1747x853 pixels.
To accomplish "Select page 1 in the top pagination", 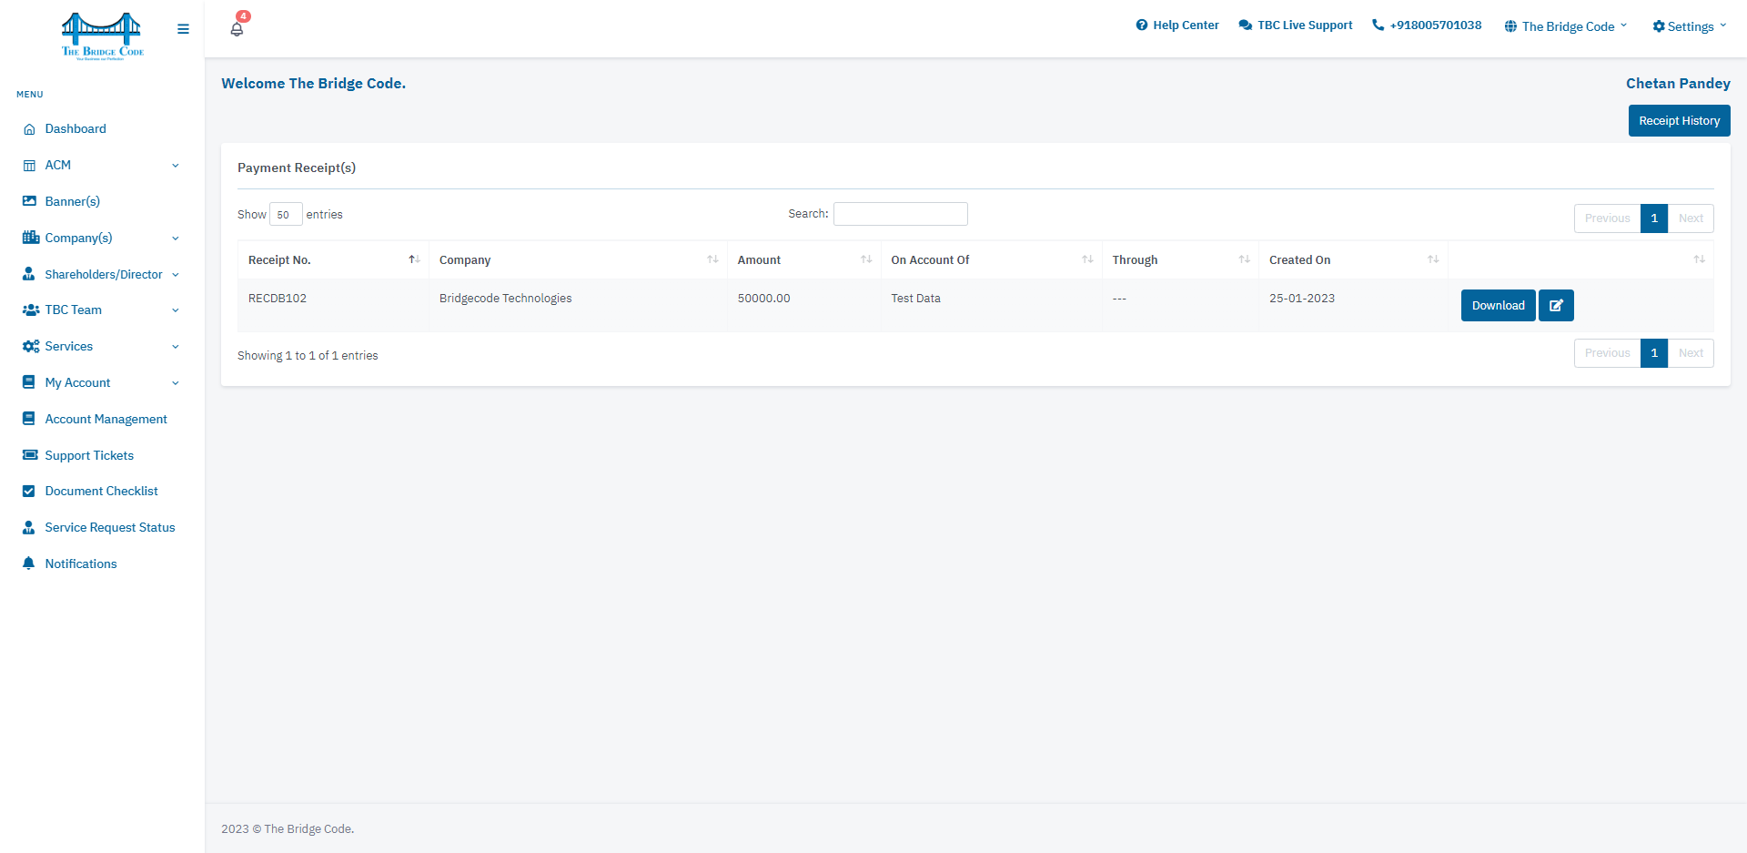I will point(1654,218).
